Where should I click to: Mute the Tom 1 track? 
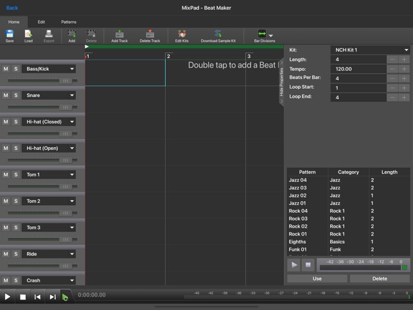click(6, 174)
